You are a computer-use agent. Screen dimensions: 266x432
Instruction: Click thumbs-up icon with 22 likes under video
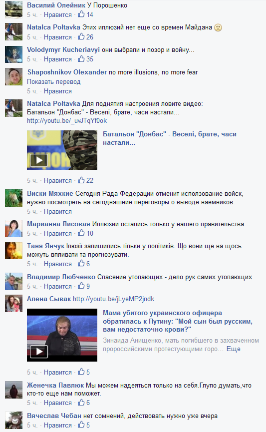coord(81,180)
